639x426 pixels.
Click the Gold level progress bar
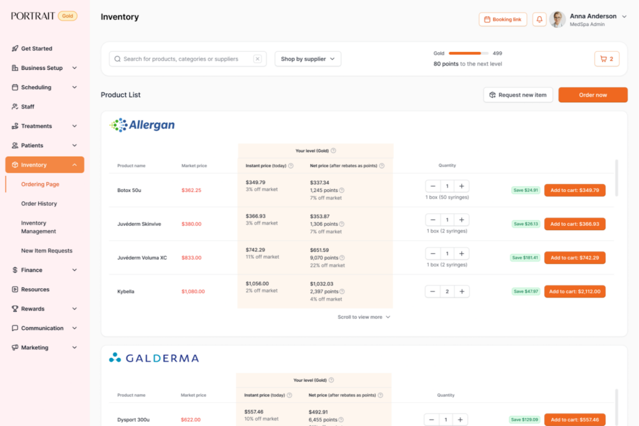point(465,54)
